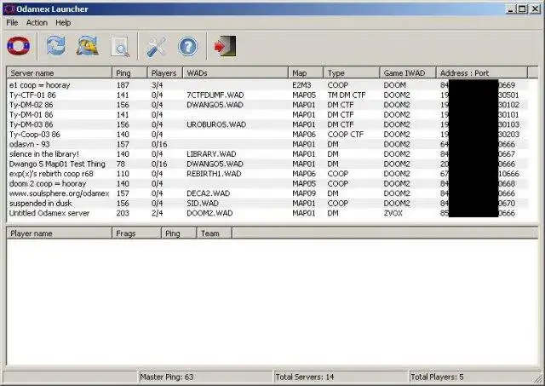Click the player list Ping header

click(x=179, y=233)
